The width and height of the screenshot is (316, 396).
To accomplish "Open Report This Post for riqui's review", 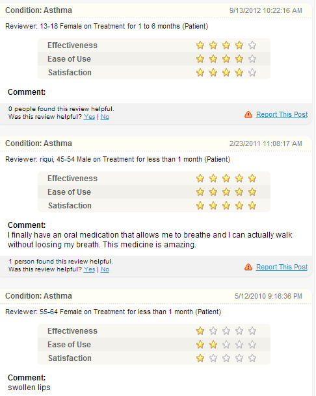I will (x=282, y=267).
